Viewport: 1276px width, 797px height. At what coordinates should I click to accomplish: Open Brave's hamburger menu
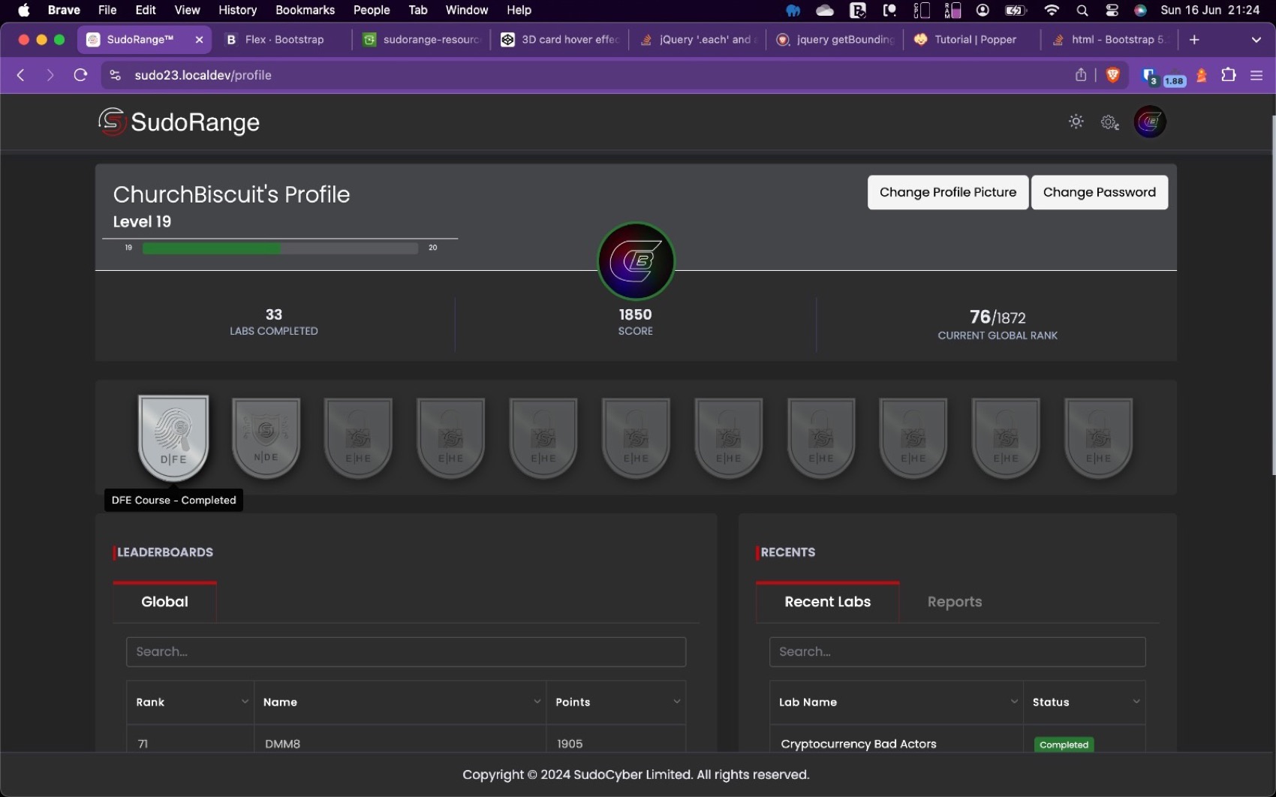1256,75
